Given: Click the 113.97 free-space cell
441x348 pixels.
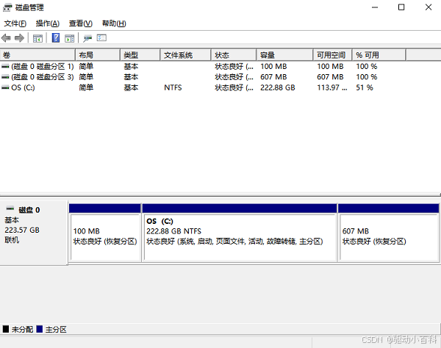Looking at the screenshot, I should (x=332, y=87).
